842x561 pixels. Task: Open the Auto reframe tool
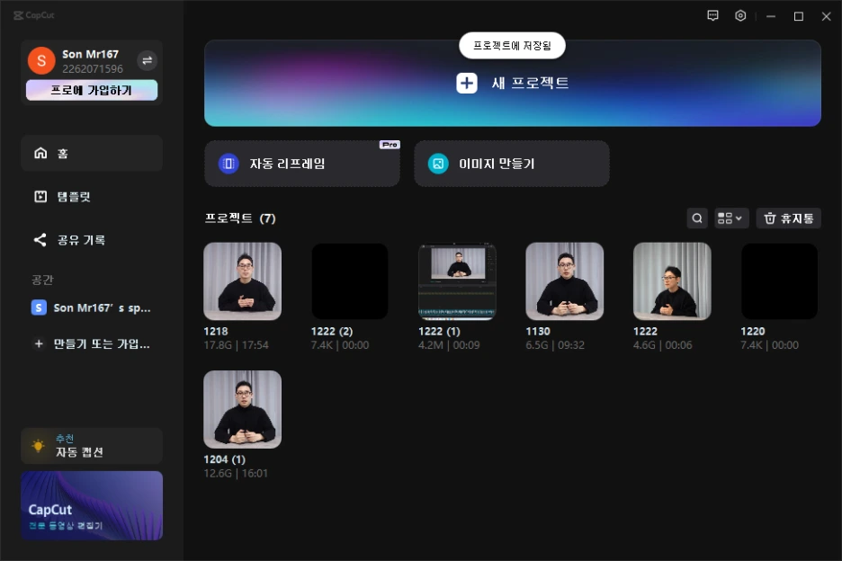click(302, 164)
